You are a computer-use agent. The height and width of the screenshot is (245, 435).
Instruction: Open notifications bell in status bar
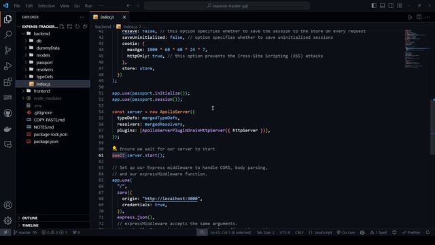pos(428,233)
